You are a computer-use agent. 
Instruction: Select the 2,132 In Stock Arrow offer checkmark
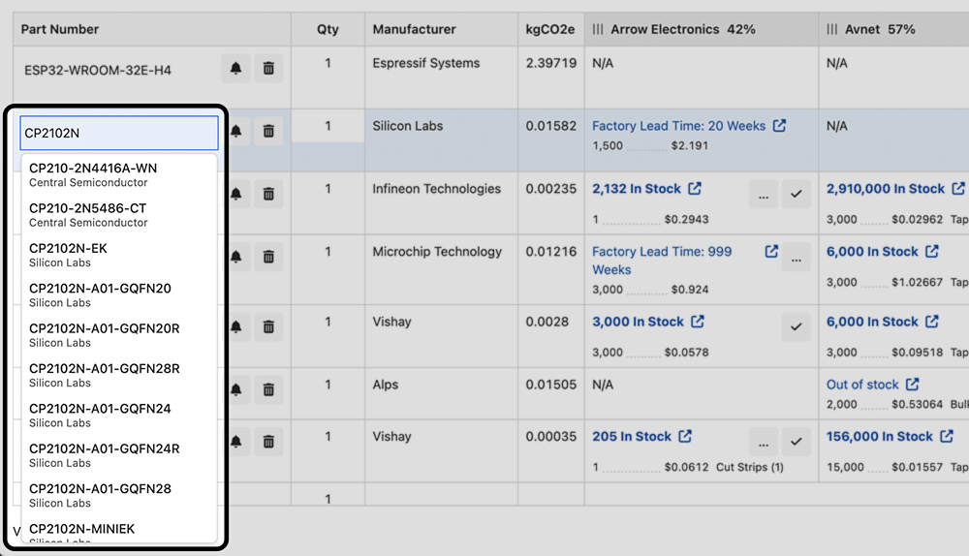796,195
